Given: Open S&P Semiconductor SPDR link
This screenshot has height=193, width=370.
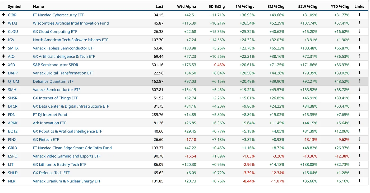Looking at the screenshot, I should pyautogui.click(x=55, y=65).
